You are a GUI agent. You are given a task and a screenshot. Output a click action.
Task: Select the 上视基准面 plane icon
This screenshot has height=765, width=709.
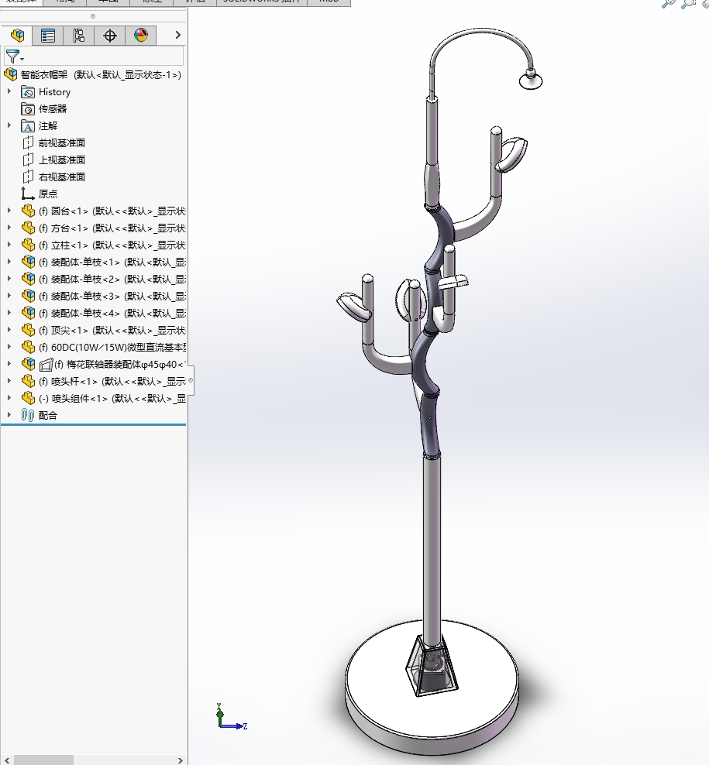(x=28, y=160)
